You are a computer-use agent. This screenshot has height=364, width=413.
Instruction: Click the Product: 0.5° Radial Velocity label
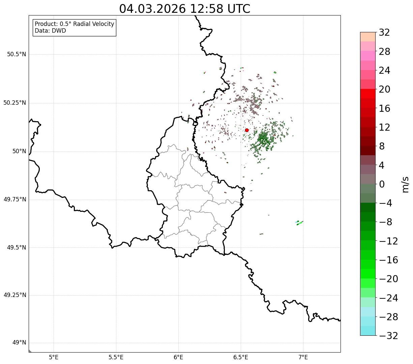[x=75, y=24]
